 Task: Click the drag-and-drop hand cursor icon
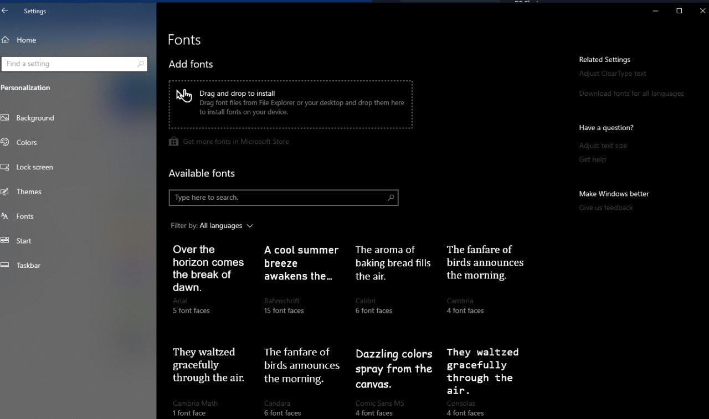(184, 96)
